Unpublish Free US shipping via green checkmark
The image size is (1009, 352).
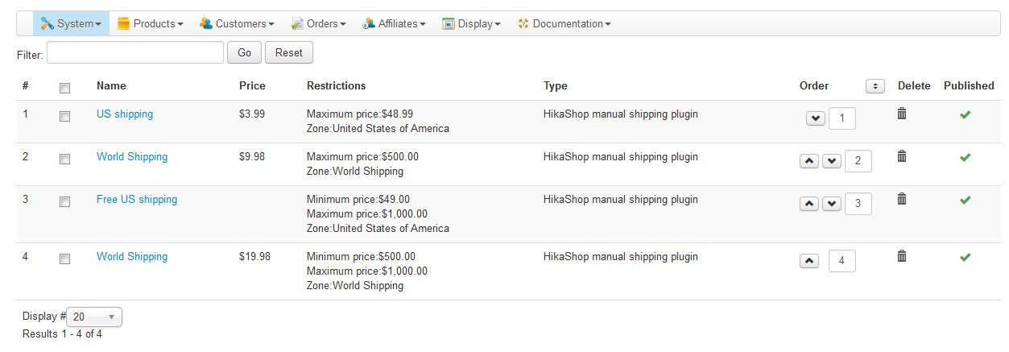tap(966, 200)
